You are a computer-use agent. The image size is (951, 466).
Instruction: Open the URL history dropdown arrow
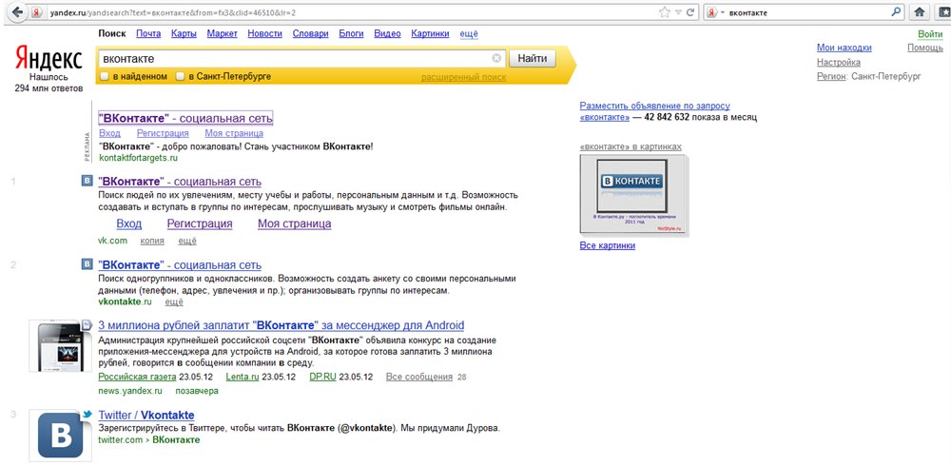click(x=678, y=13)
